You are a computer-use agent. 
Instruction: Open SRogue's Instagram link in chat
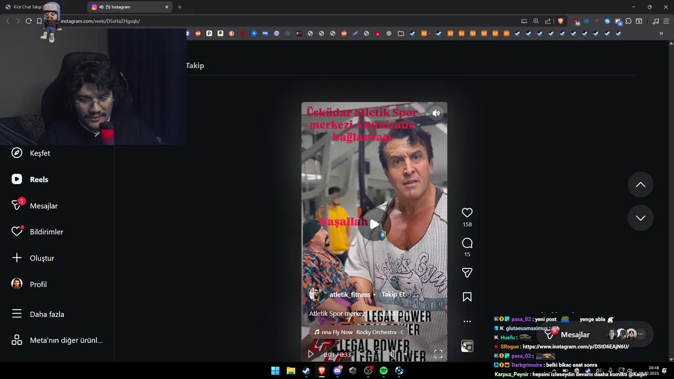point(576,347)
